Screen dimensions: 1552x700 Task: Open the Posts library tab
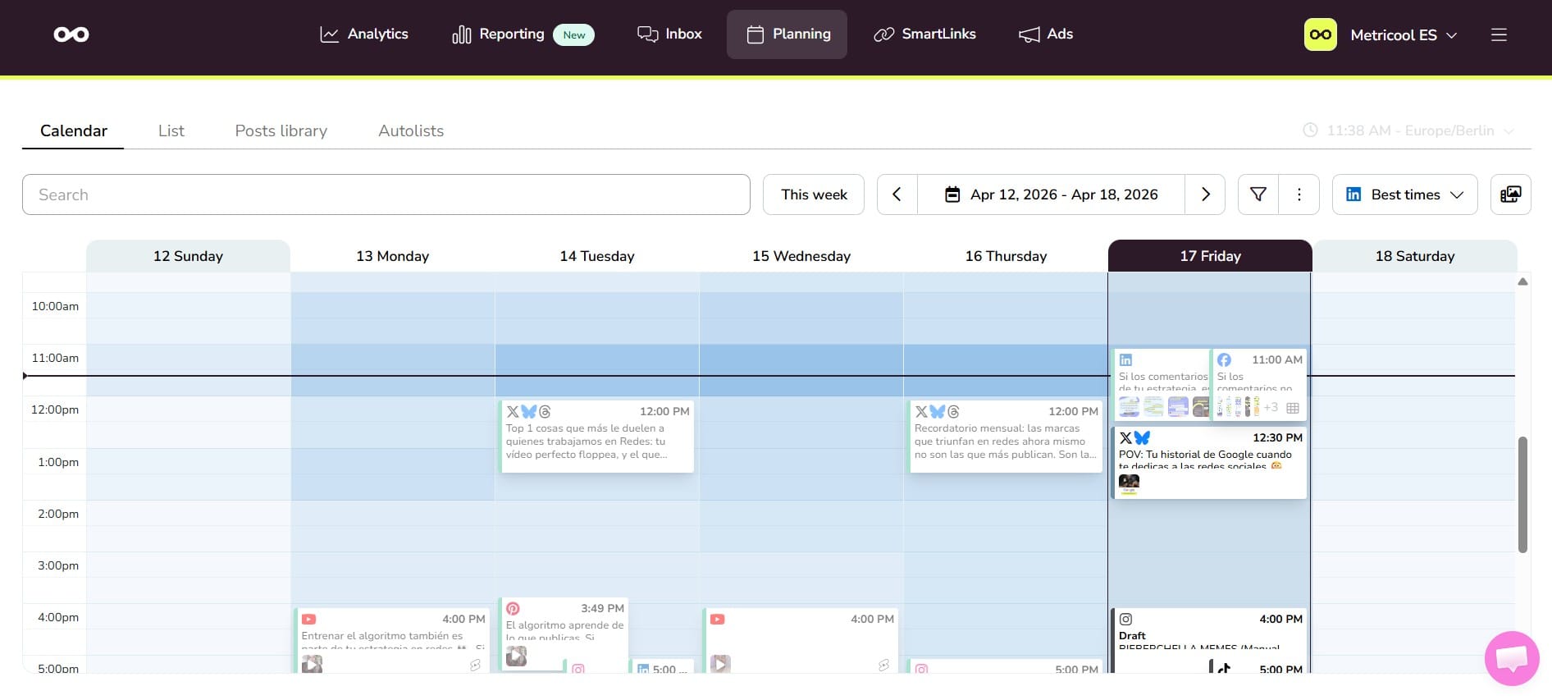281,130
